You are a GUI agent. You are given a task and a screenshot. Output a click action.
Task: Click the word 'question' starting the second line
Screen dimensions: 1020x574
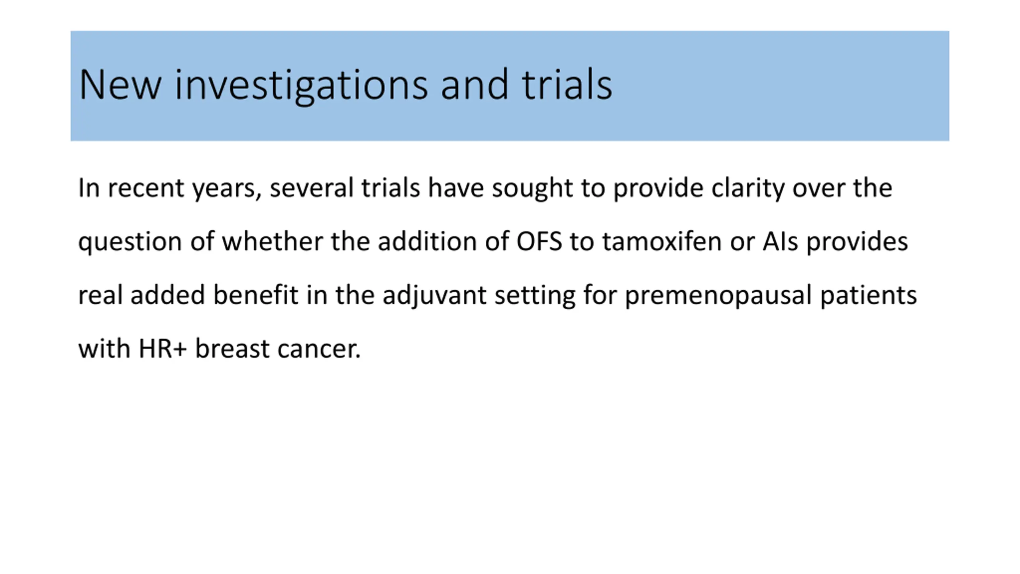click(130, 242)
